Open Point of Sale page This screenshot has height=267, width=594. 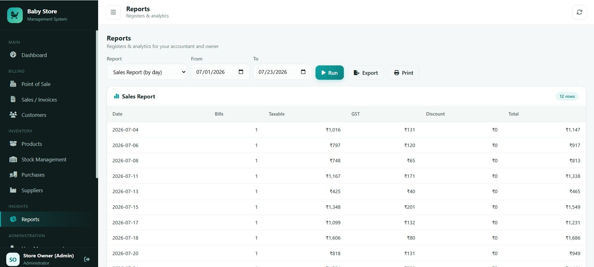click(48, 84)
